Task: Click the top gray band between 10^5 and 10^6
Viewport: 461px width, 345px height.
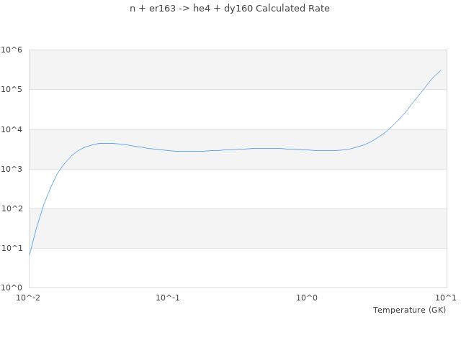Action: pyautogui.click(x=238, y=70)
